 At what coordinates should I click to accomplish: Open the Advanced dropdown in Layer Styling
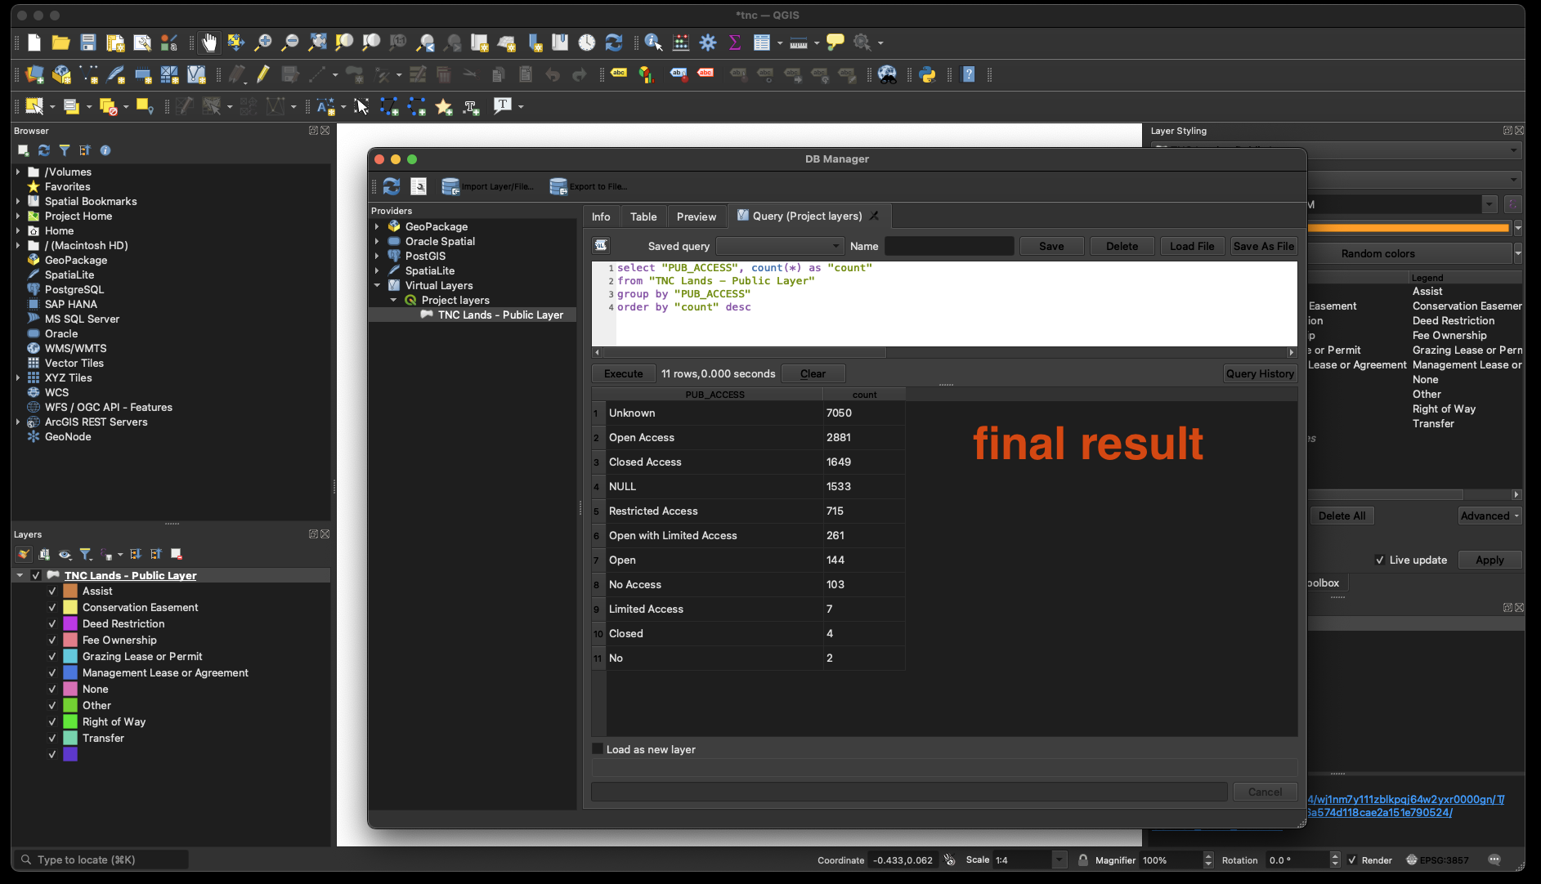1489,516
